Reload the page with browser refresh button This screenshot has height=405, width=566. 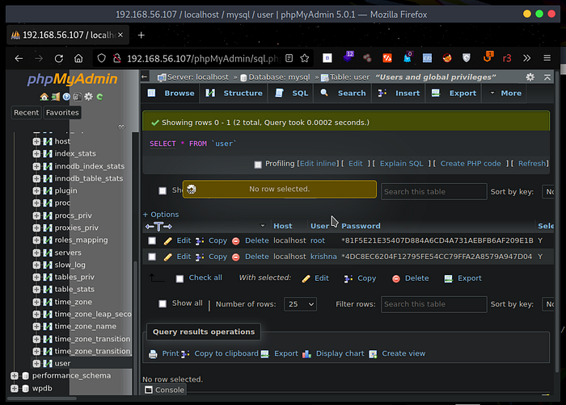tap(57, 58)
